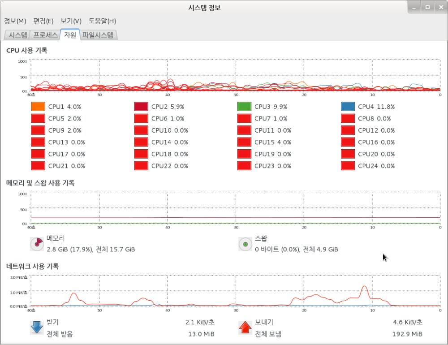Viewport: 448px width, 345px height.
Task: Open the green CPU3 color swatch
Action: click(x=244, y=107)
